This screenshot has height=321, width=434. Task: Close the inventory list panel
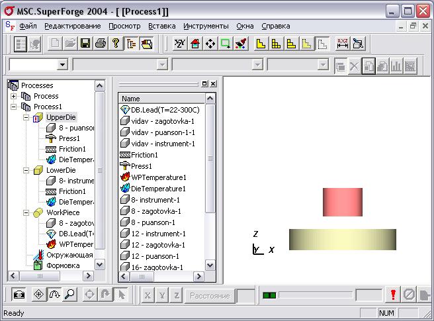213,83
